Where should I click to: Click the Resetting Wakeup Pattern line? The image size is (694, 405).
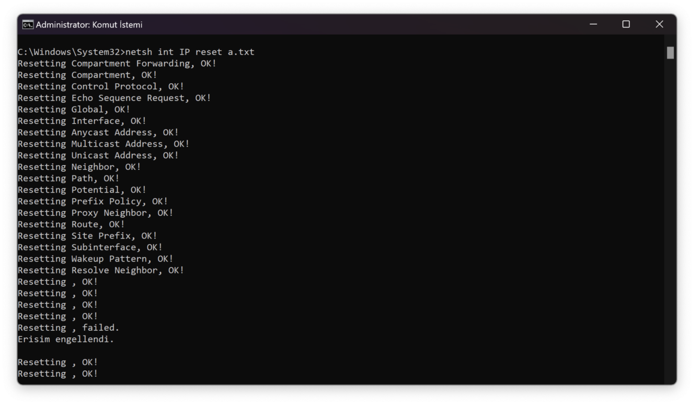95,259
